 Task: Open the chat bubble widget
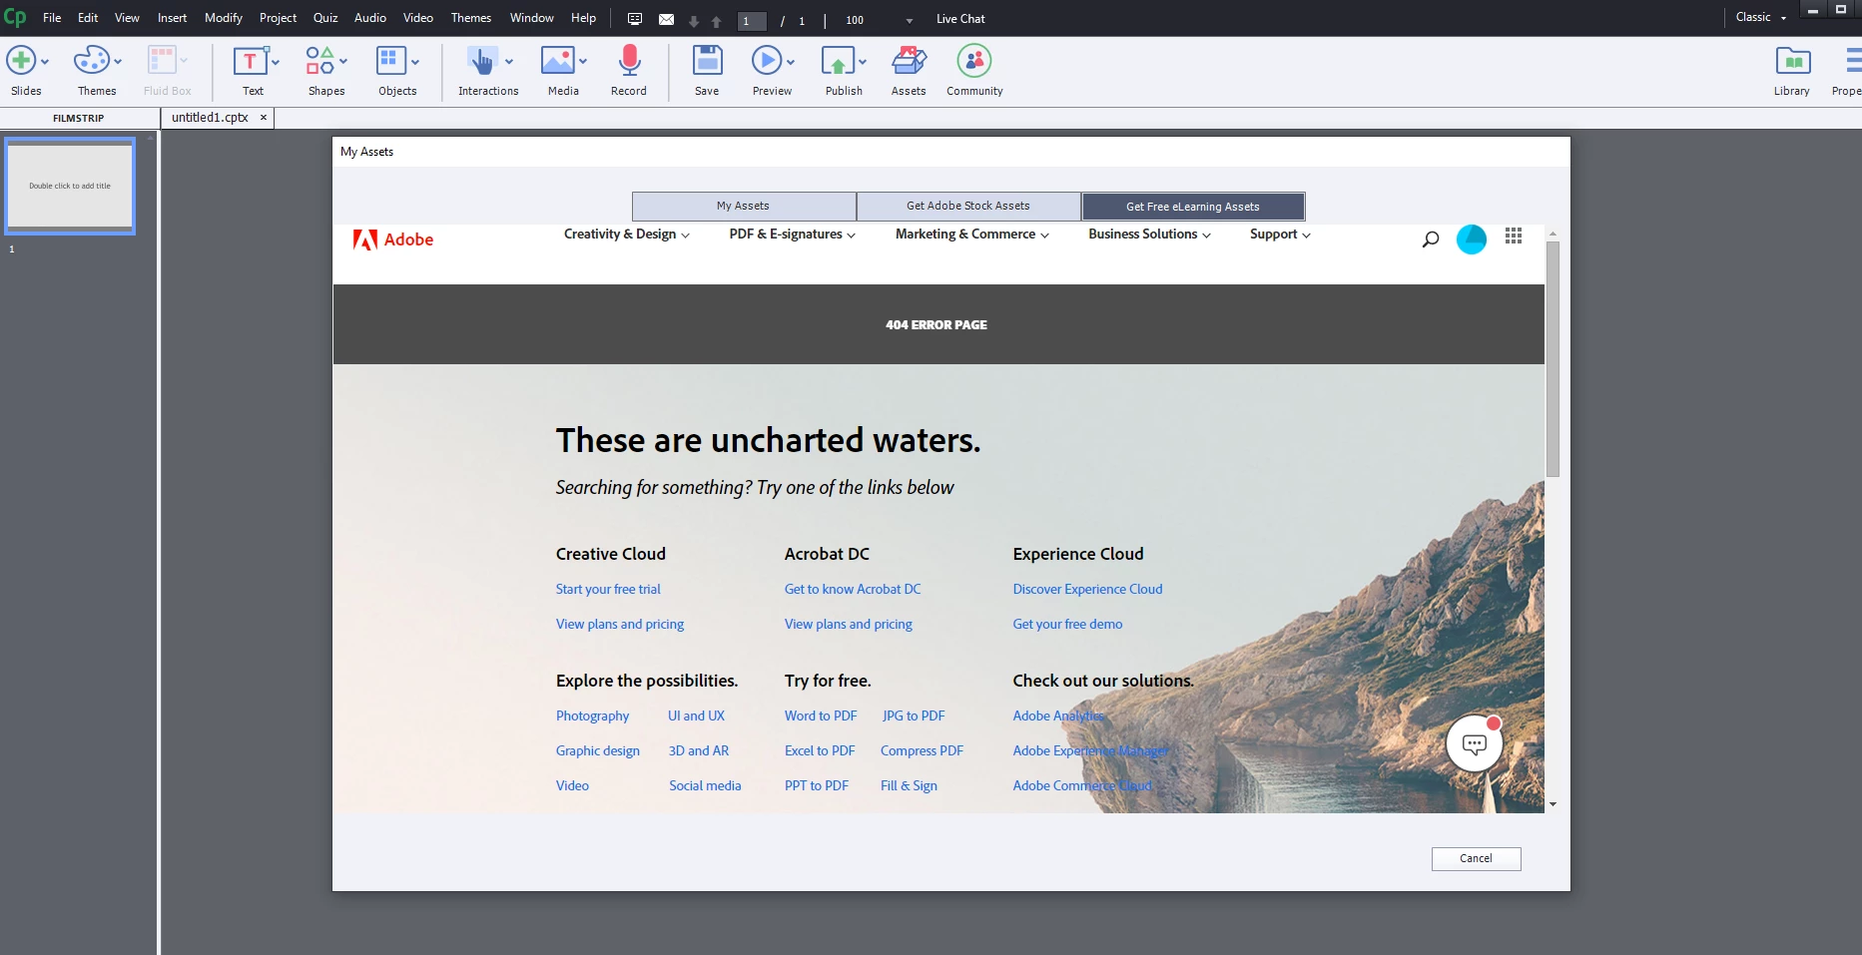tap(1475, 743)
